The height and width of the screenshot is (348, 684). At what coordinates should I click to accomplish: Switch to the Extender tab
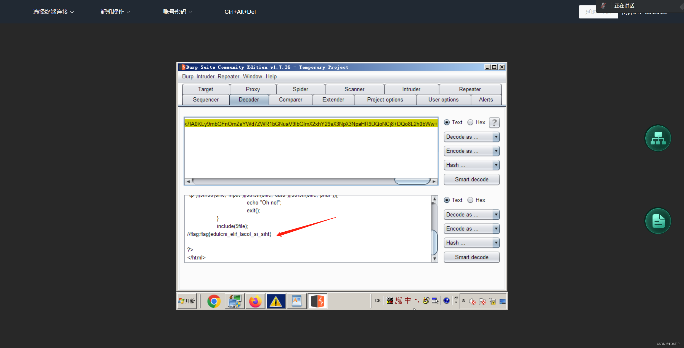tap(333, 100)
